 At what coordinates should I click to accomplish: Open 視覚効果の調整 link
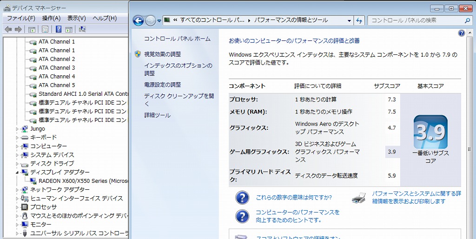point(162,54)
